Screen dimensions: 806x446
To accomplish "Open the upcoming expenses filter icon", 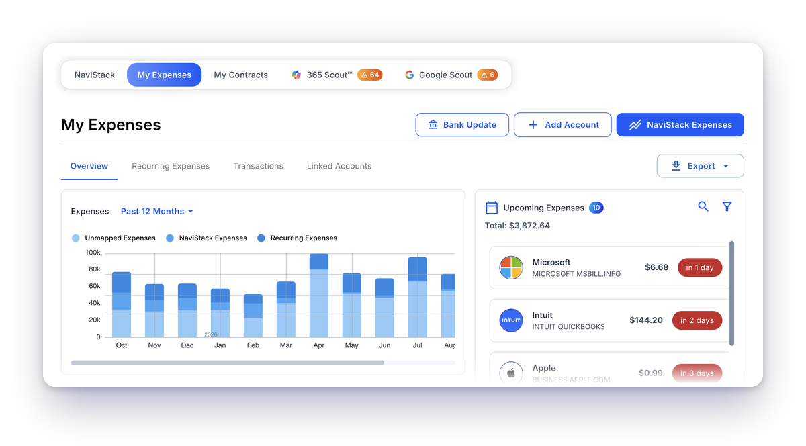I will click(x=727, y=207).
